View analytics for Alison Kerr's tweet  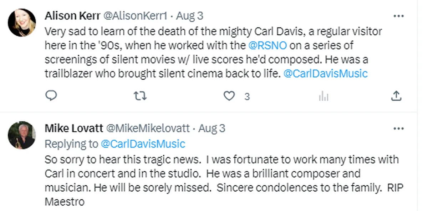click(x=323, y=95)
